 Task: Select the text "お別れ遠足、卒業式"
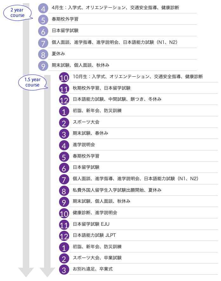click(93, 269)
